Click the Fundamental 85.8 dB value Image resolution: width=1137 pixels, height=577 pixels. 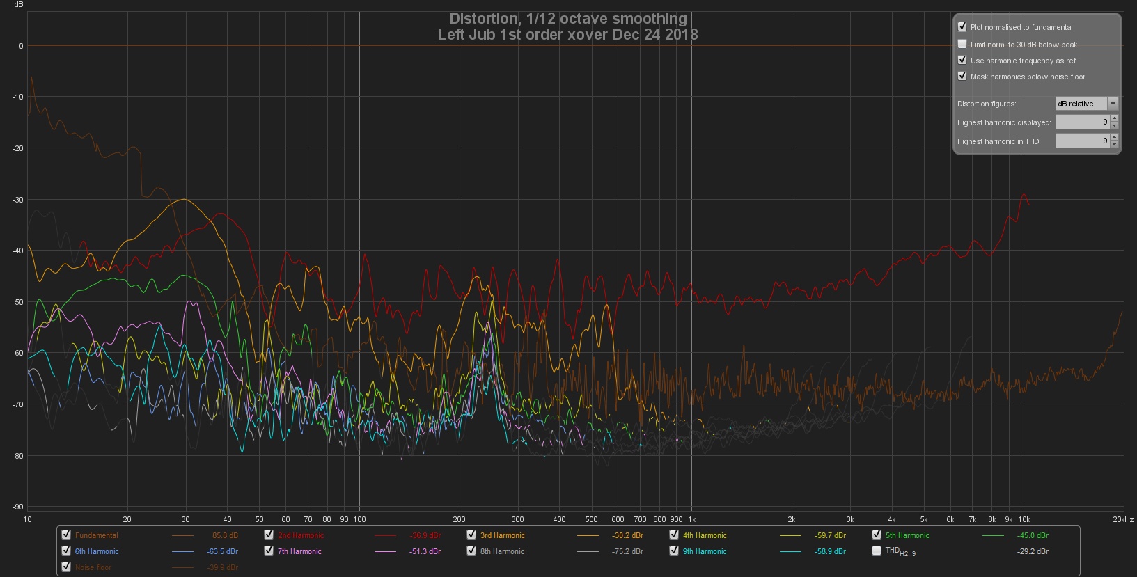coord(225,536)
